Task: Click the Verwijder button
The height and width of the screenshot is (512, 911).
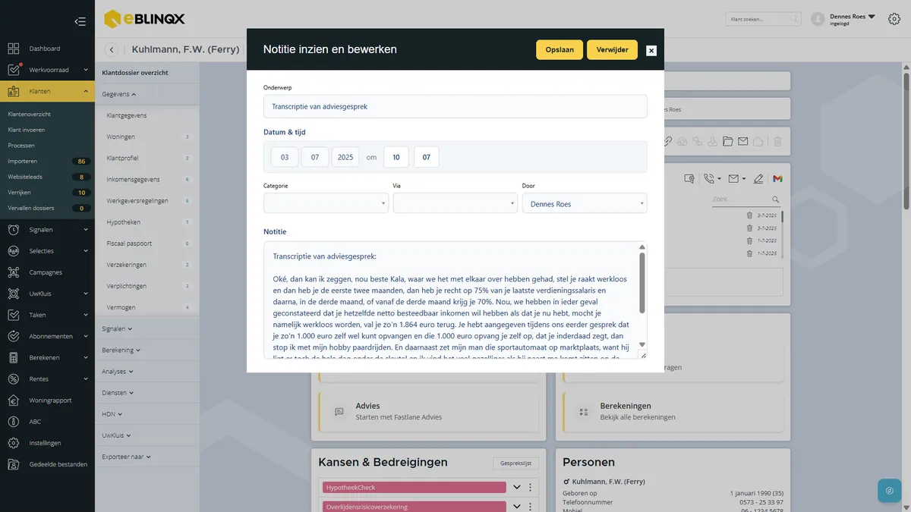Action: click(x=612, y=49)
